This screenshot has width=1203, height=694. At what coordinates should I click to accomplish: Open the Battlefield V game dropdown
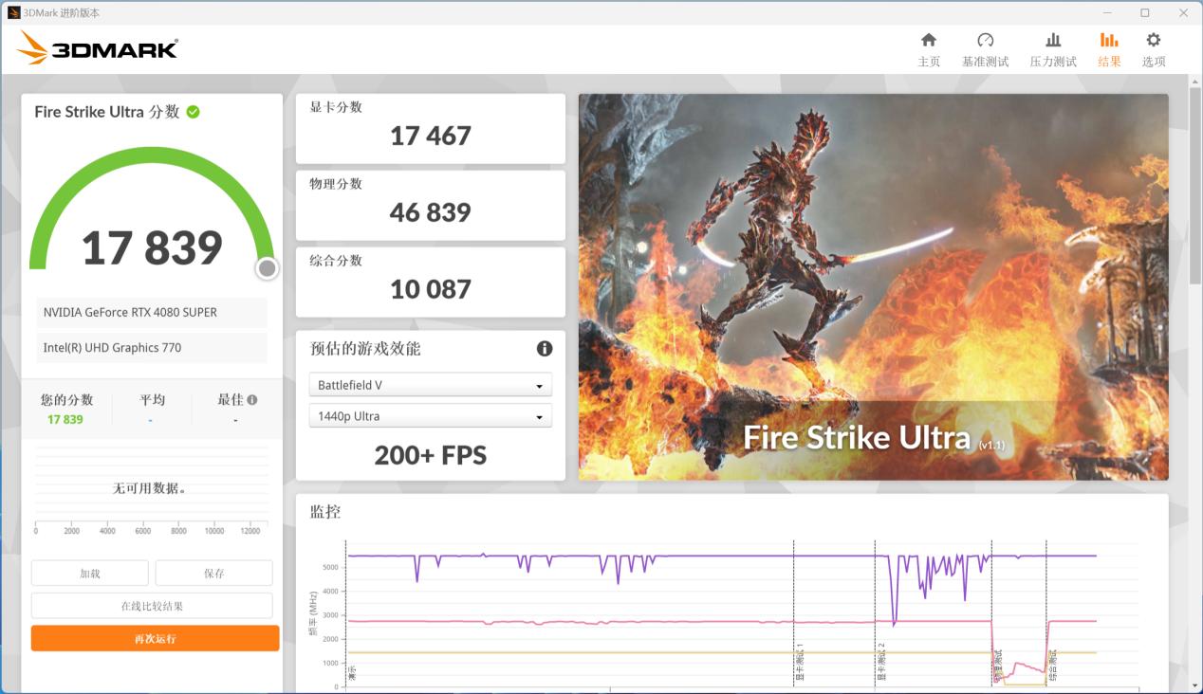point(430,384)
